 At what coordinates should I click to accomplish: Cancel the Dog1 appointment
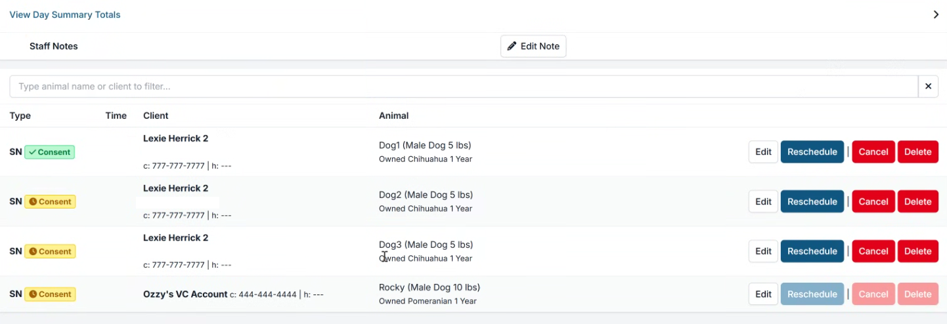[x=873, y=152]
